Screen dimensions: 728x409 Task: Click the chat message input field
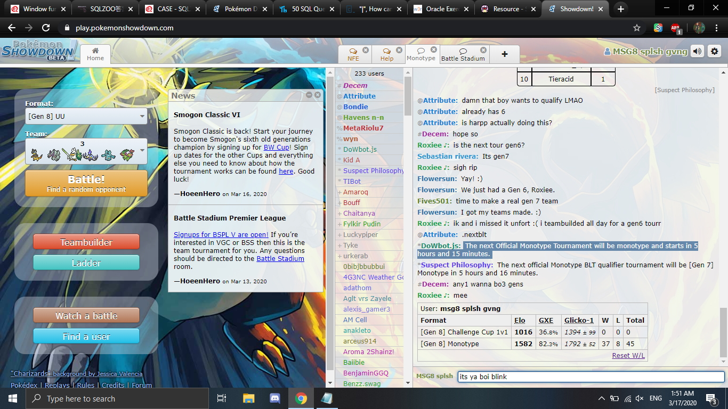pyautogui.click(x=591, y=377)
